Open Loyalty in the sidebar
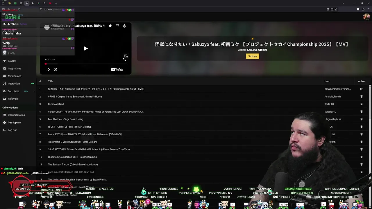Image resolution: width=372 pixels, height=209 pixels. coord(12,61)
